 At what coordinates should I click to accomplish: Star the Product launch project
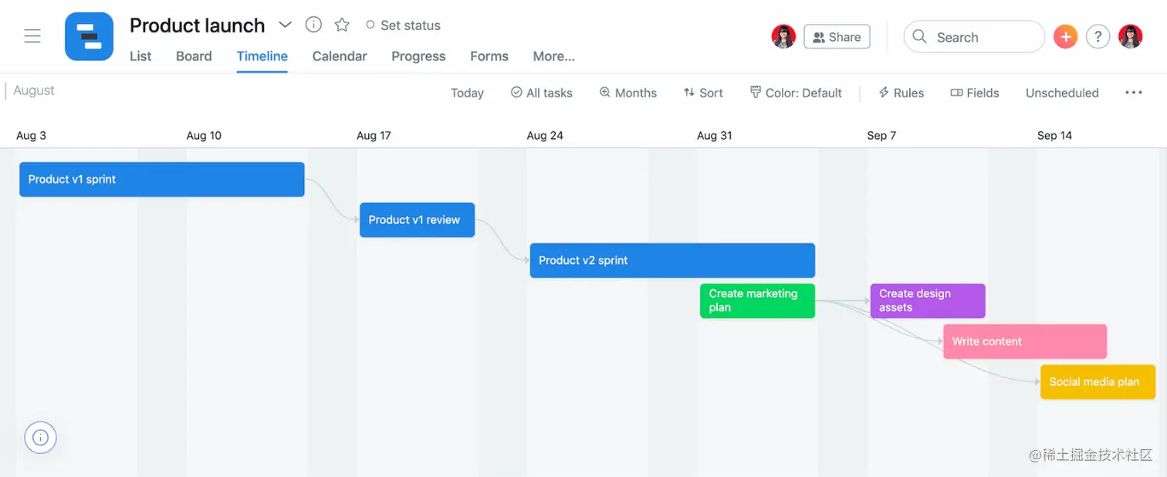click(x=341, y=24)
